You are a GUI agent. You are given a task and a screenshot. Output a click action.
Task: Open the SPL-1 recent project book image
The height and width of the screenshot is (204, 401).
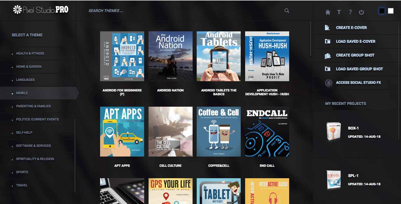click(x=333, y=180)
